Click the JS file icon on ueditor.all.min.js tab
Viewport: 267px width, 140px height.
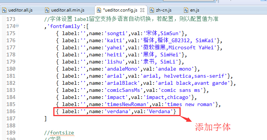click(47, 10)
